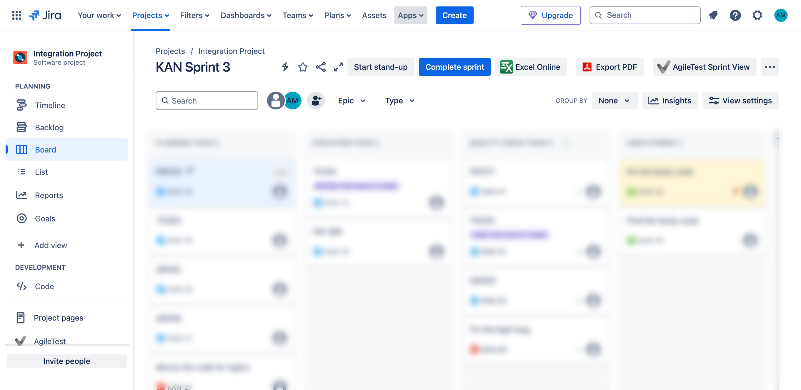Open the Filters menu in top navigation
This screenshot has height=390, width=801.
click(194, 15)
